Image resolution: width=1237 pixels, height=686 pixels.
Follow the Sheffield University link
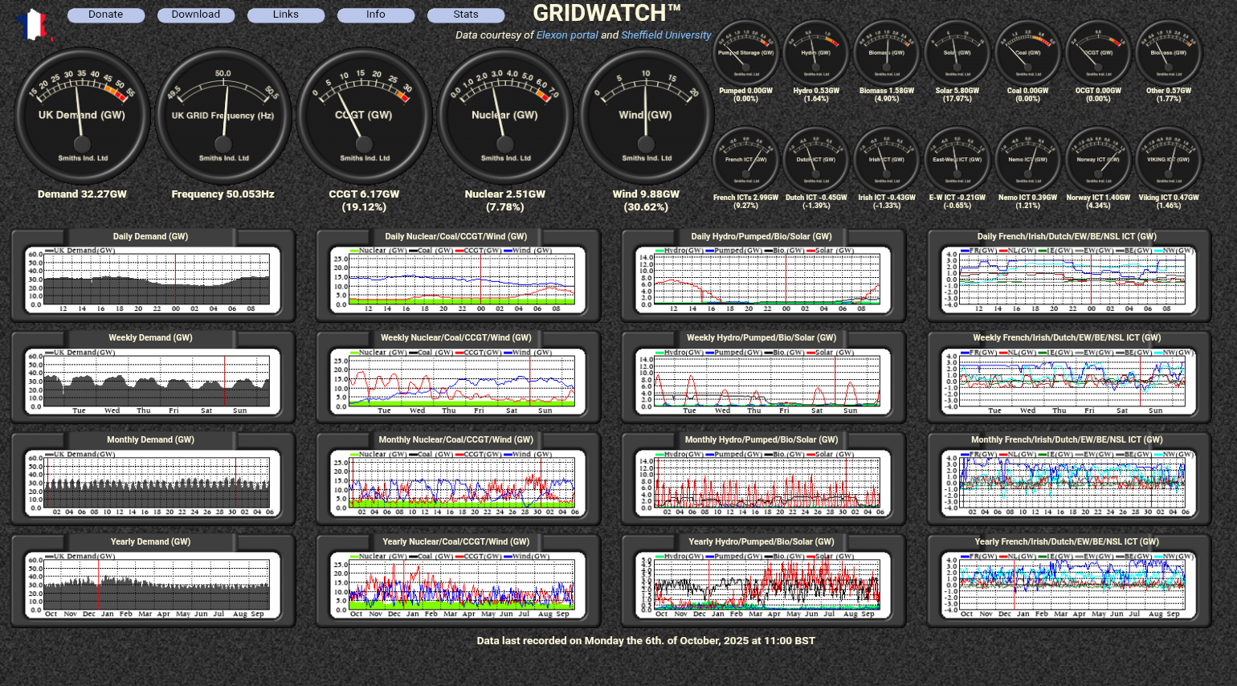click(666, 35)
